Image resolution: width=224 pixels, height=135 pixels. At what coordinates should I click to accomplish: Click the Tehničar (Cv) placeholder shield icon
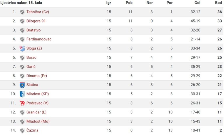pyautogui.click(x=22, y=12)
